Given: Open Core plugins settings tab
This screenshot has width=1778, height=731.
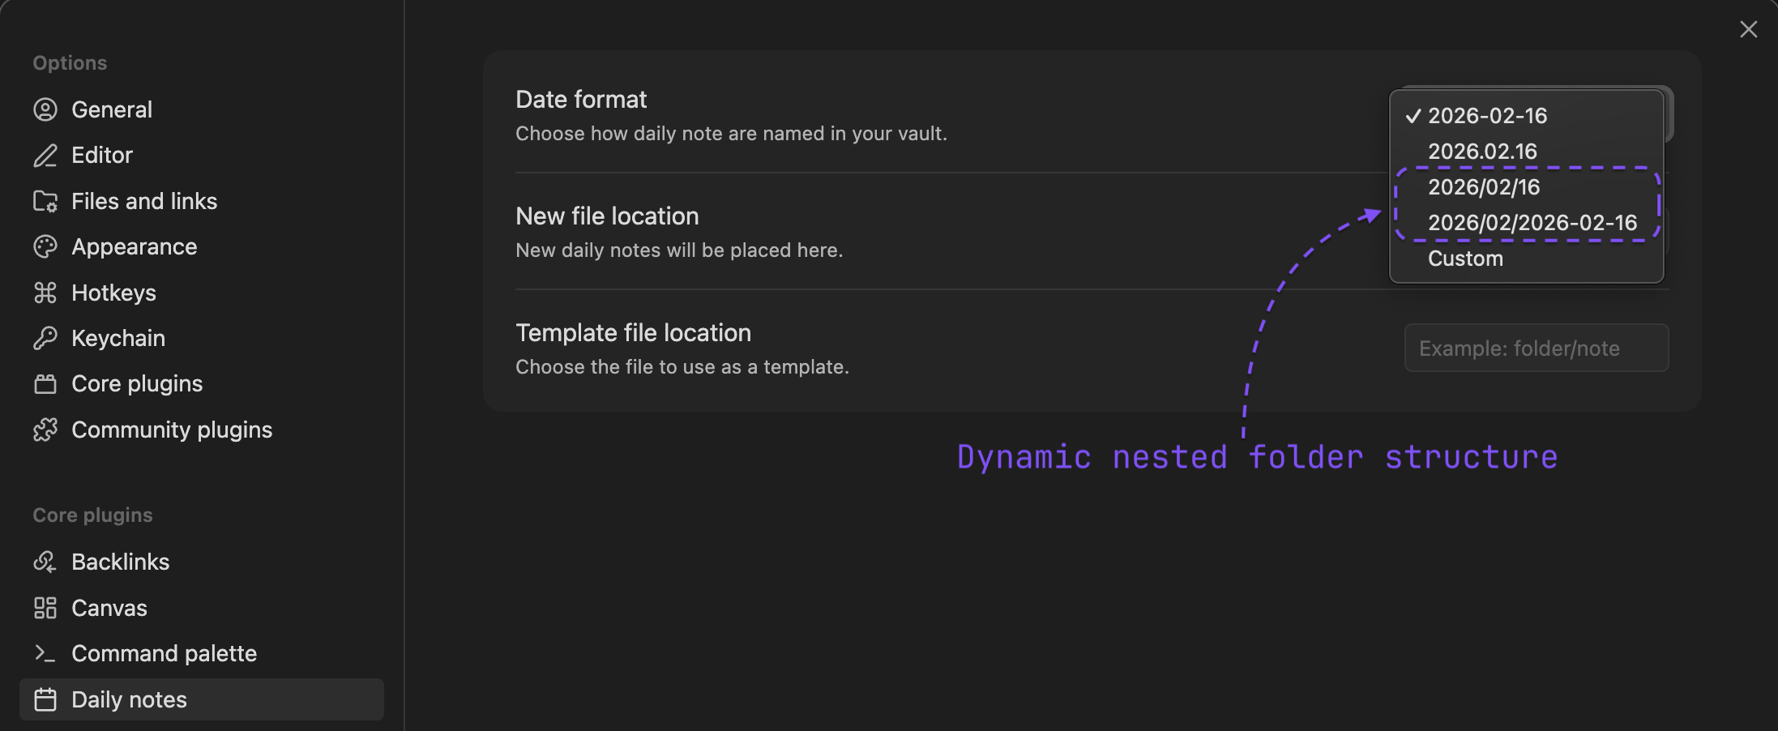Looking at the screenshot, I should 137,383.
